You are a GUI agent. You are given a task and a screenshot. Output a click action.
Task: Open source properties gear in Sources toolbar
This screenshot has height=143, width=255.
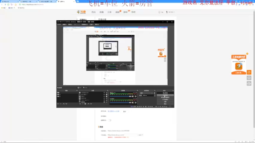coord(85,104)
